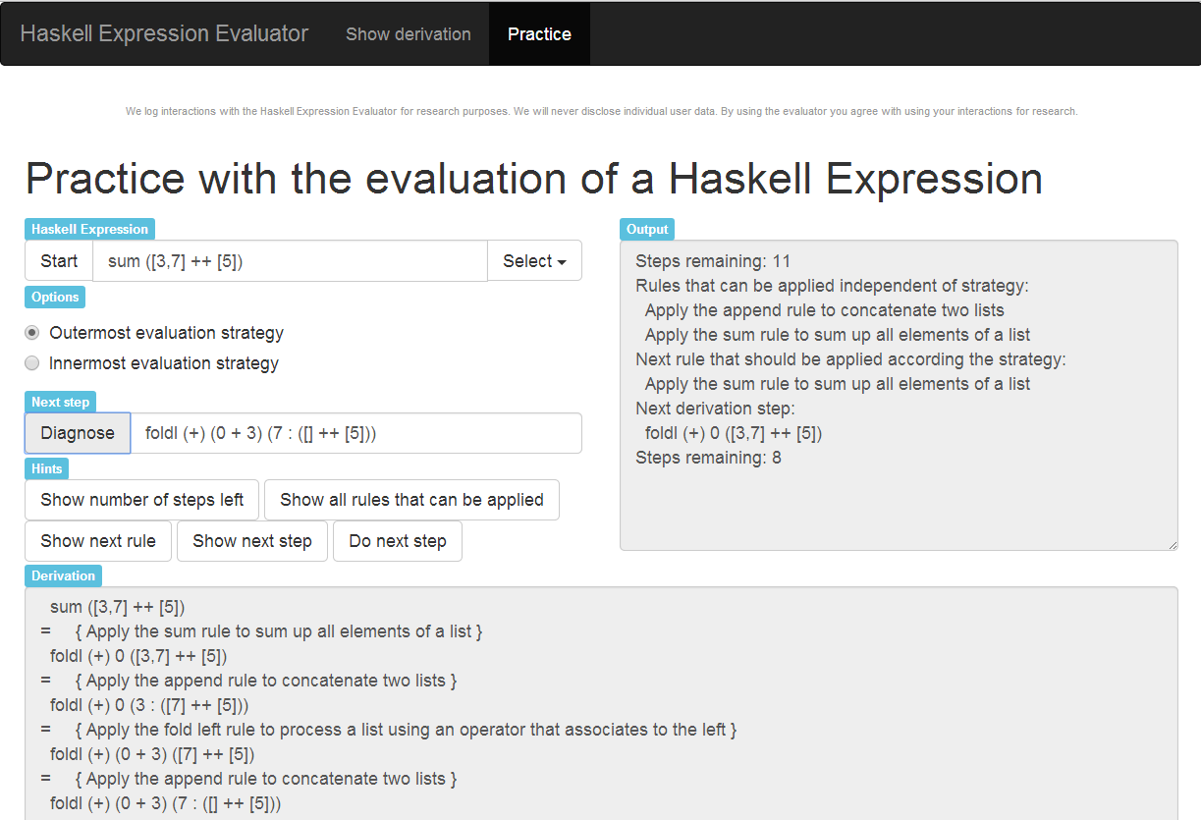Click the Haskell expression input field
This screenshot has height=820, width=1201.
coord(290,261)
